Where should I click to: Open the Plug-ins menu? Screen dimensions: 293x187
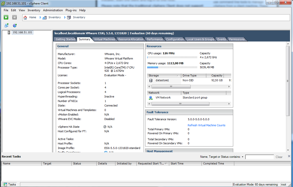tap(71, 10)
